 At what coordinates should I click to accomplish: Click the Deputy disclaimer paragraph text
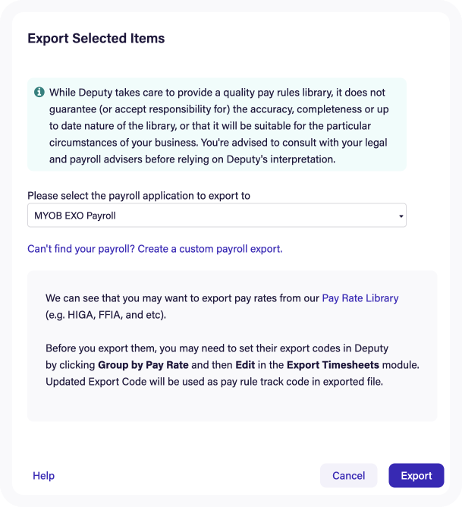click(x=218, y=126)
